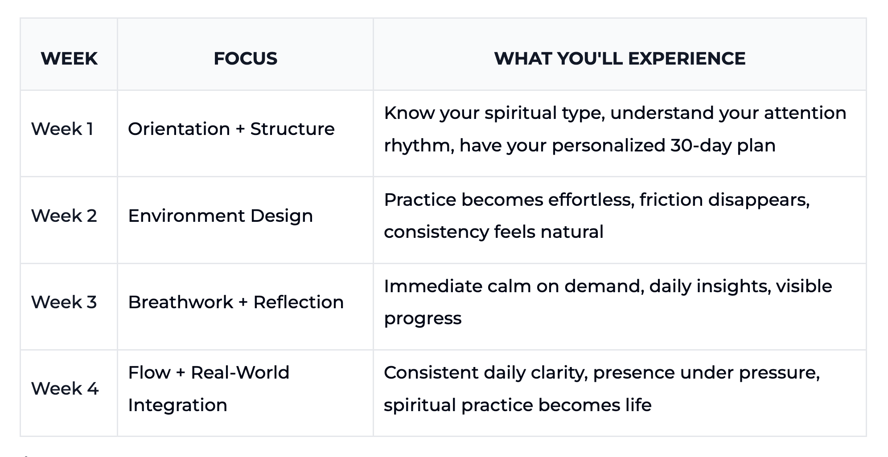Click the WEEK column header

point(69,58)
